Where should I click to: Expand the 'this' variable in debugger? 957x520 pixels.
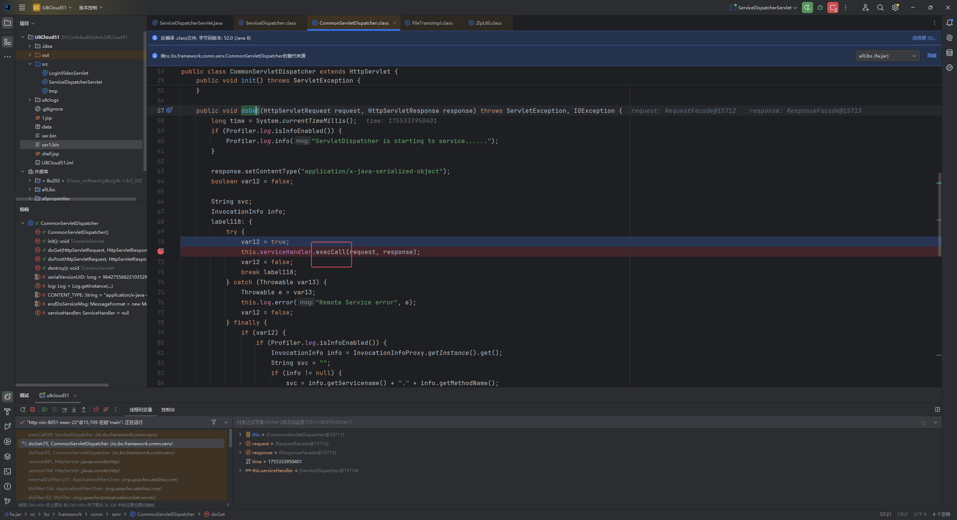(240, 434)
